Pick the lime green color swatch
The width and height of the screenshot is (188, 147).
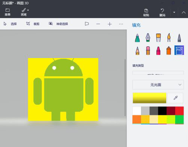point(171,119)
